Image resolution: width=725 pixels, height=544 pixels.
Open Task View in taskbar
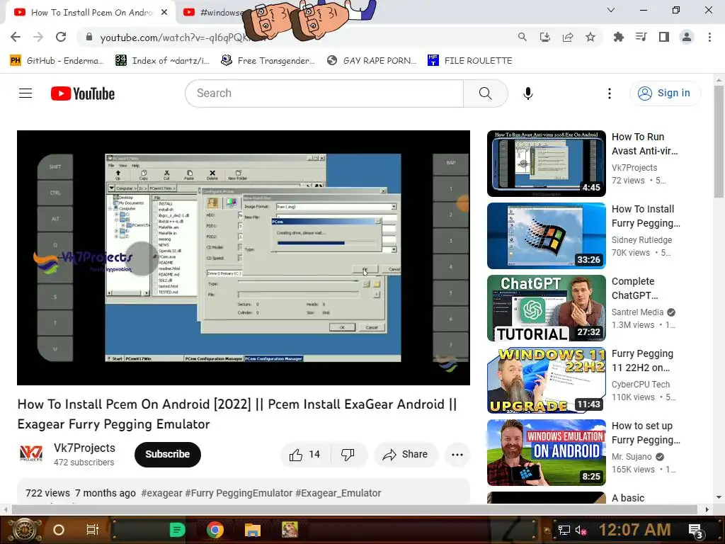93,530
